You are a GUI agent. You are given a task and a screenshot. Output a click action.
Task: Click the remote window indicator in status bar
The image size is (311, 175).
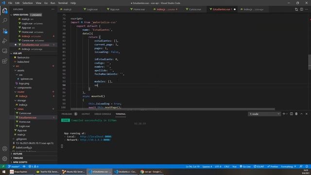point(3,166)
